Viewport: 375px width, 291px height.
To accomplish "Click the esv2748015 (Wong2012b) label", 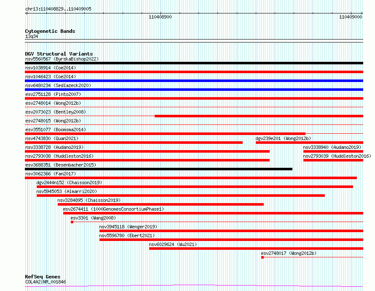I will pos(53,121).
